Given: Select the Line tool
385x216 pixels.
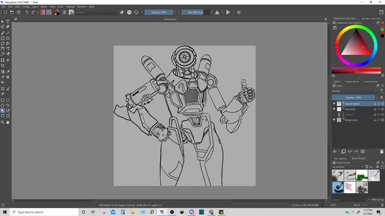Looking at the screenshot, I should point(8,33).
